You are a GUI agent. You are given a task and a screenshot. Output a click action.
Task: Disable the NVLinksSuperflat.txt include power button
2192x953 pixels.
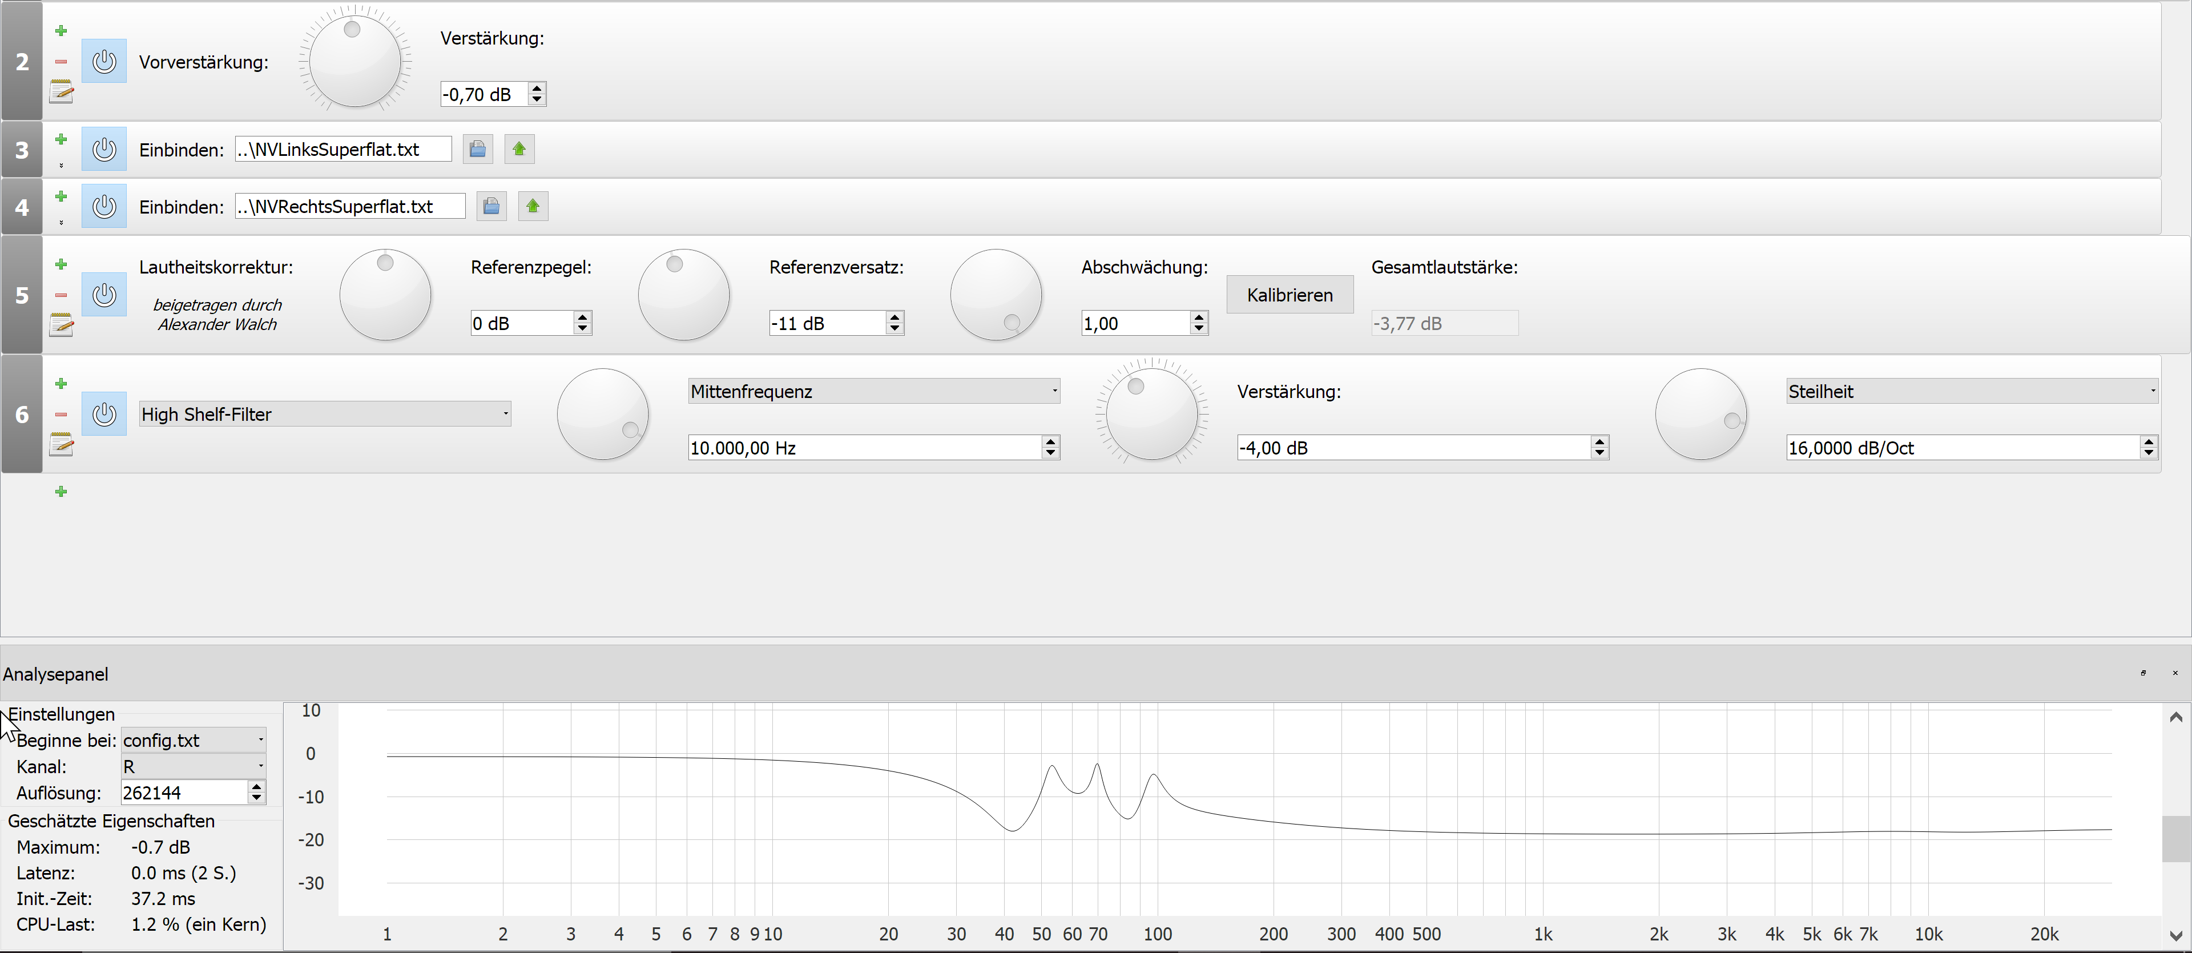click(104, 150)
